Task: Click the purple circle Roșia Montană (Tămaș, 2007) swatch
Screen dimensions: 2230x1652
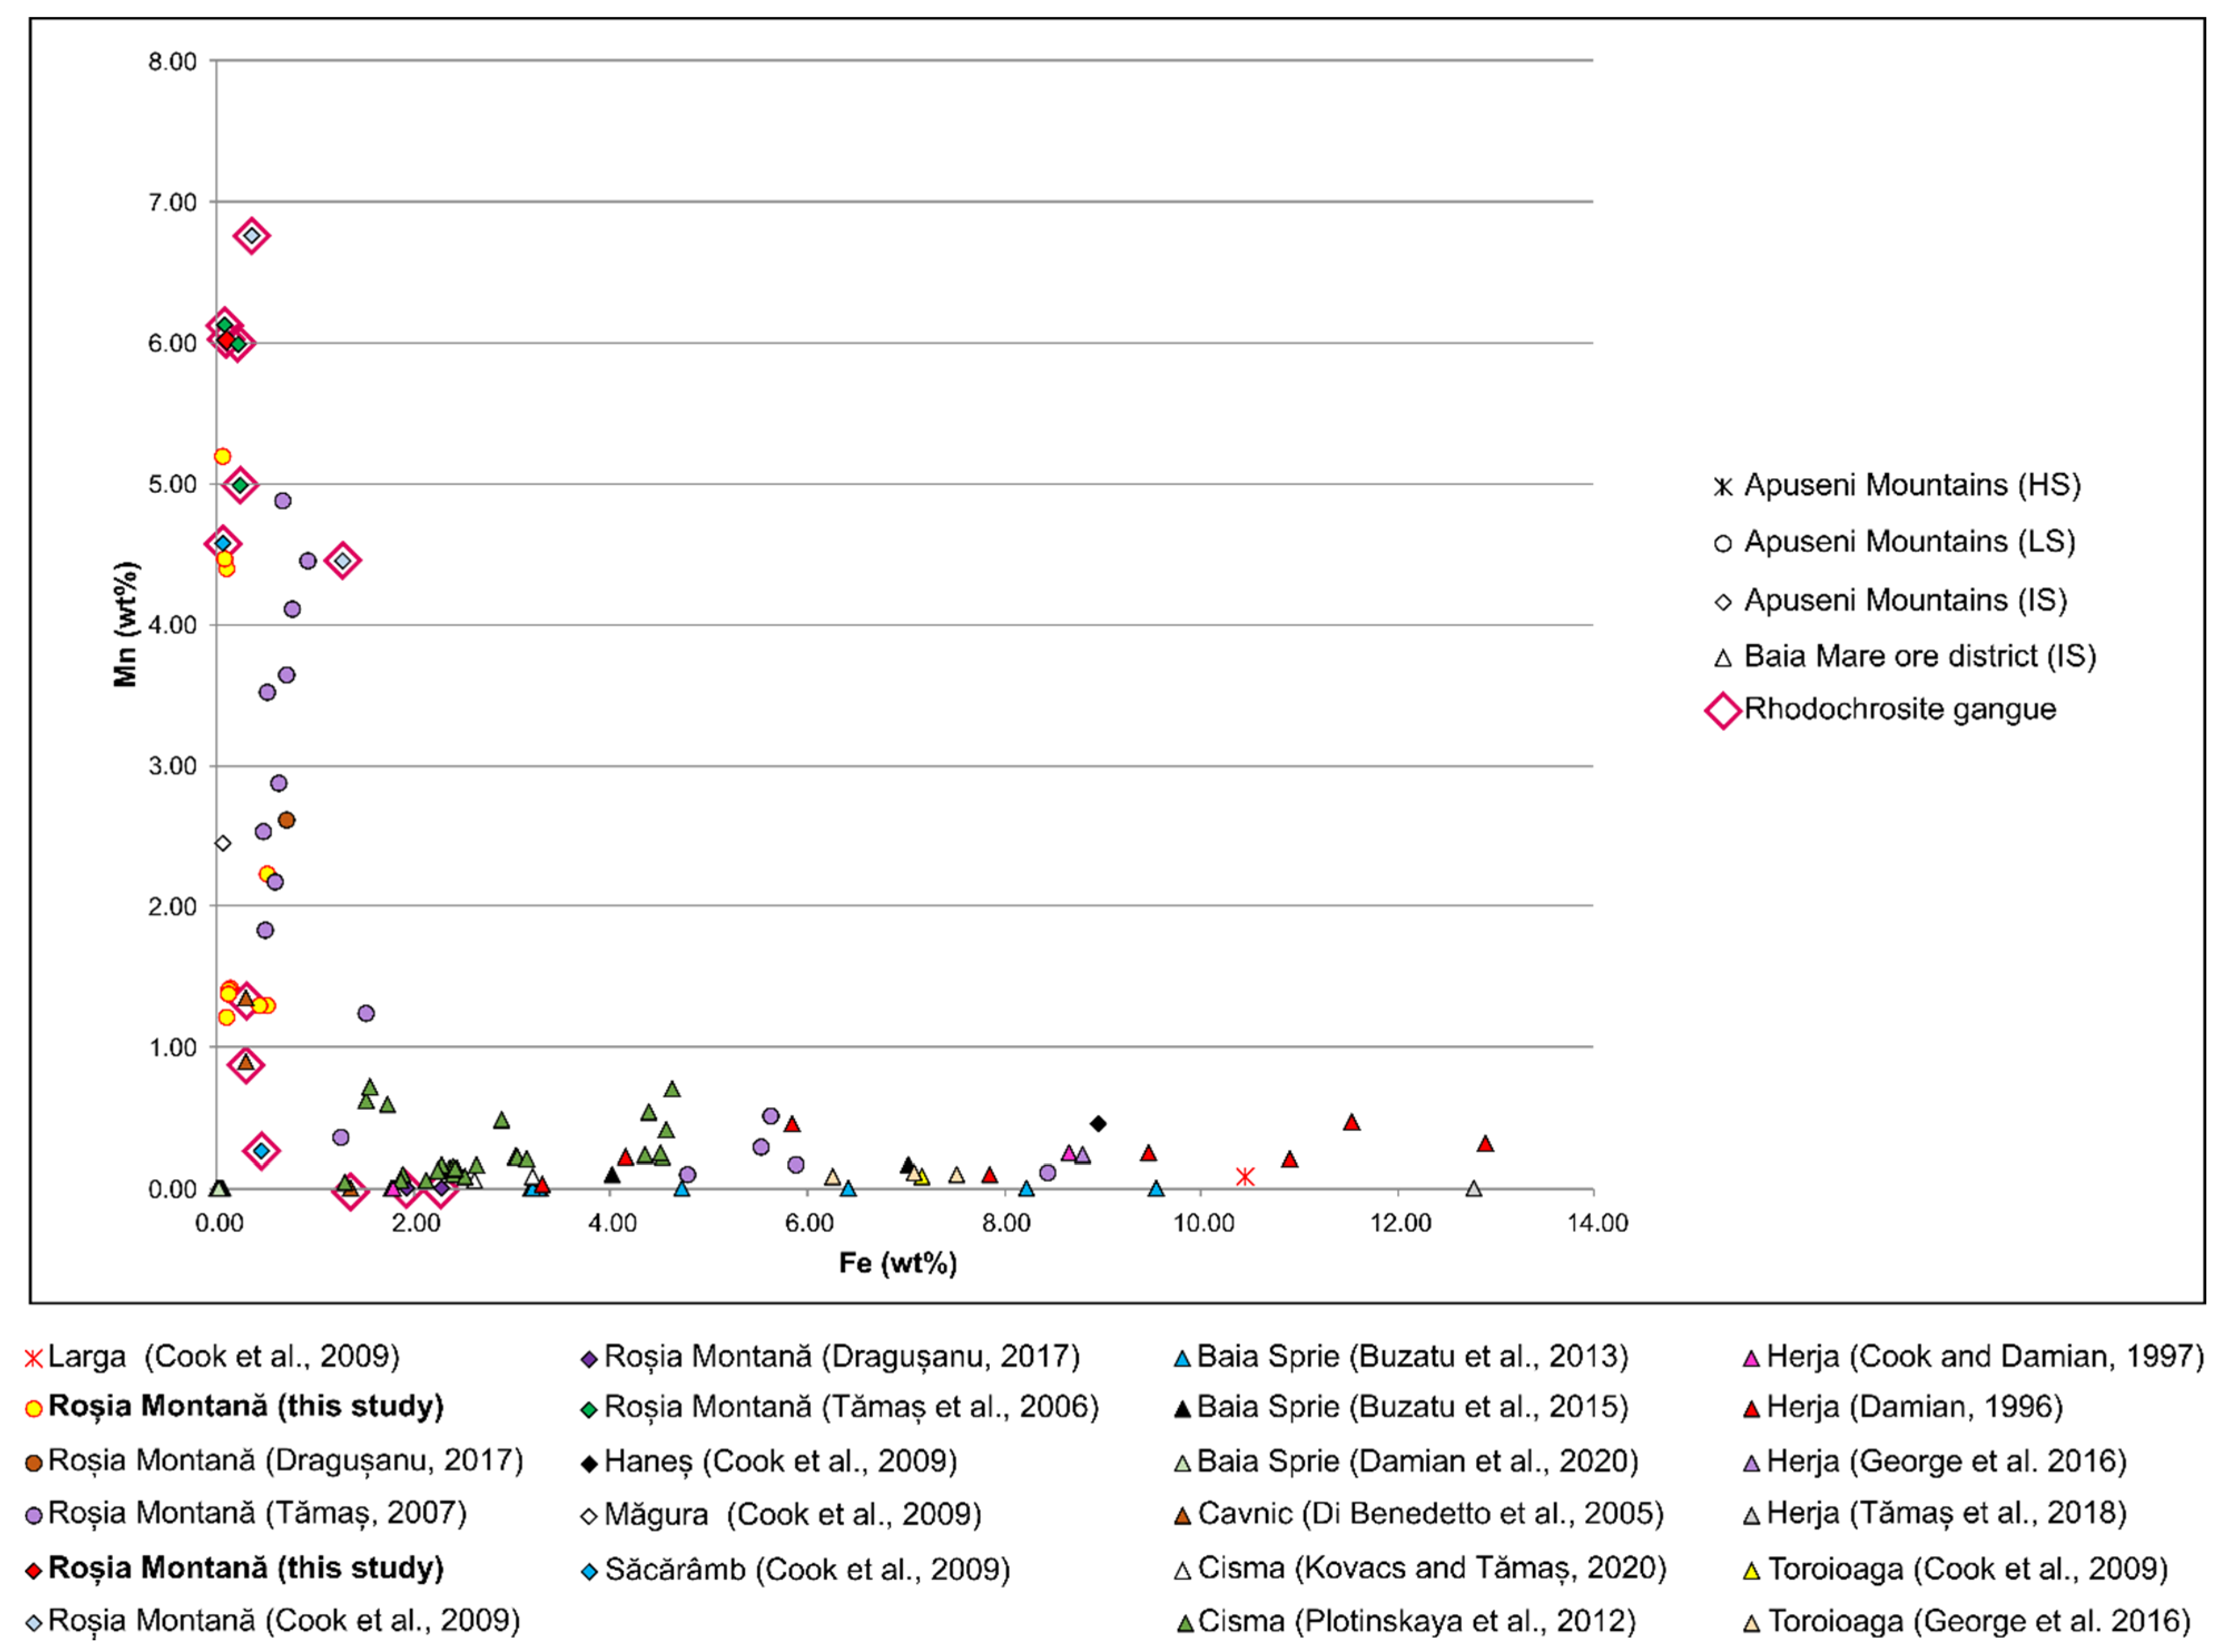Action: (x=34, y=1516)
